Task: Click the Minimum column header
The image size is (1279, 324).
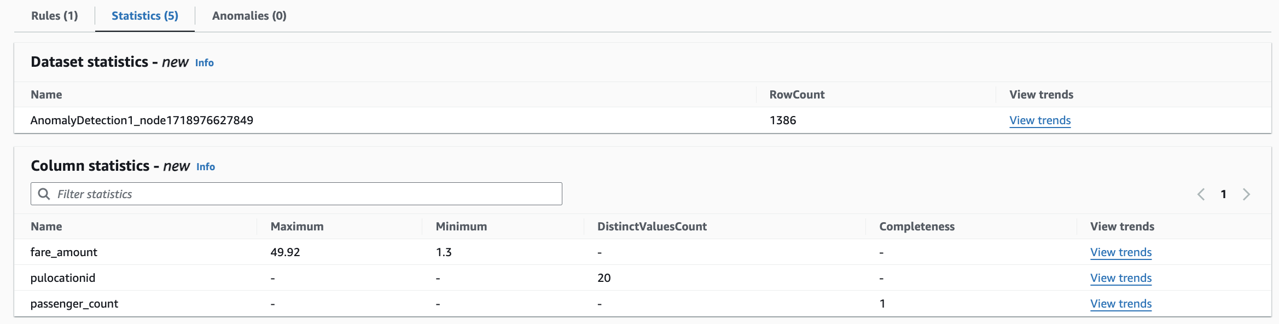Action: [461, 227]
